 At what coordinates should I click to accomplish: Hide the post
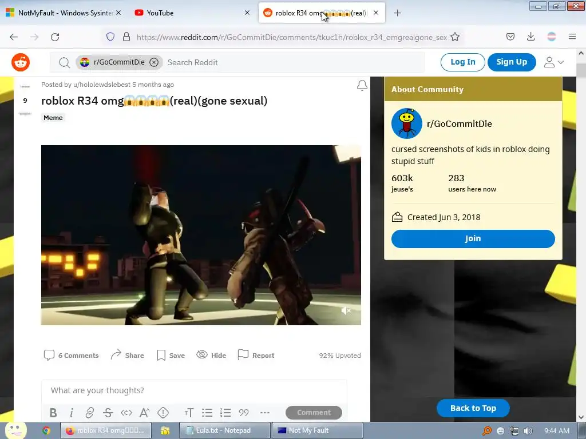(x=211, y=356)
